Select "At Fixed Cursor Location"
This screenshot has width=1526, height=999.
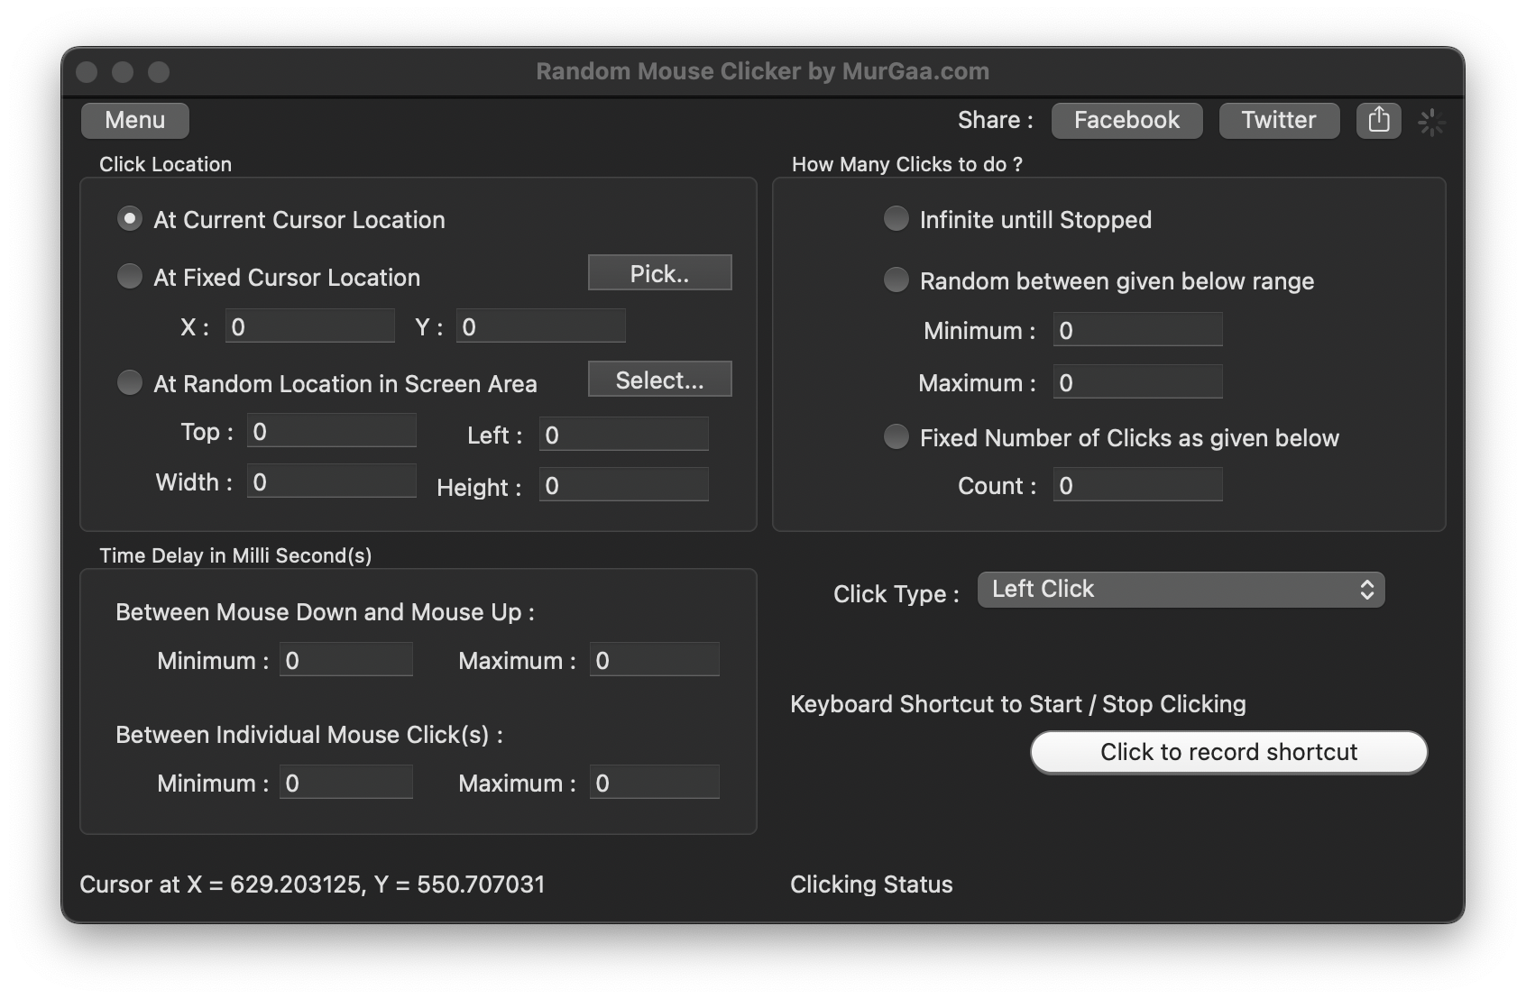click(x=129, y=276)
